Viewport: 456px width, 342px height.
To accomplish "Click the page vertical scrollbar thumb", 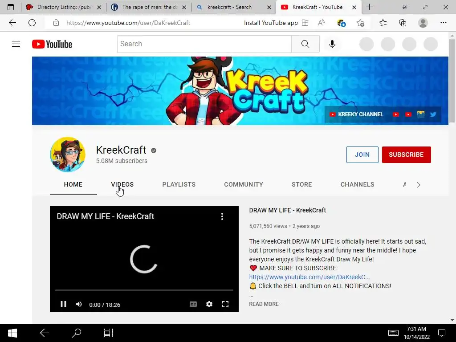I will pyautogui.click(x=452, y=81).
